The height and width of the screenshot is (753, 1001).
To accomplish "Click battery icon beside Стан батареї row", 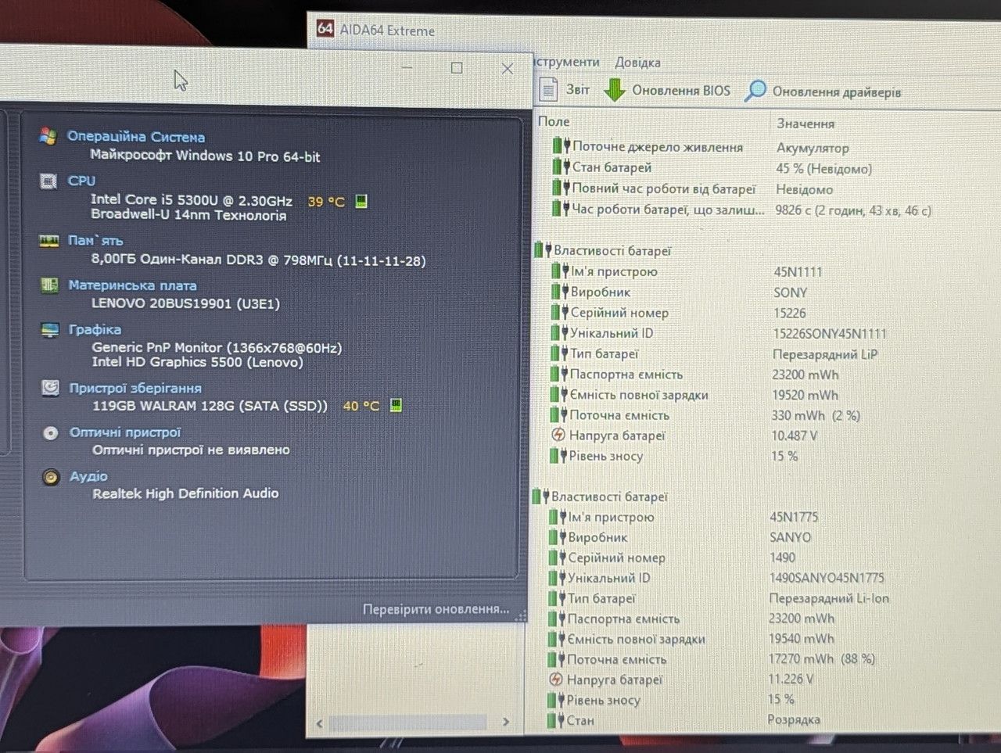I will 561,167.
